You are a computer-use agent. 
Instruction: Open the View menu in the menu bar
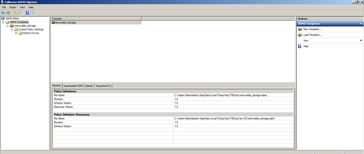pyautogui.click(x=22, y=7)
